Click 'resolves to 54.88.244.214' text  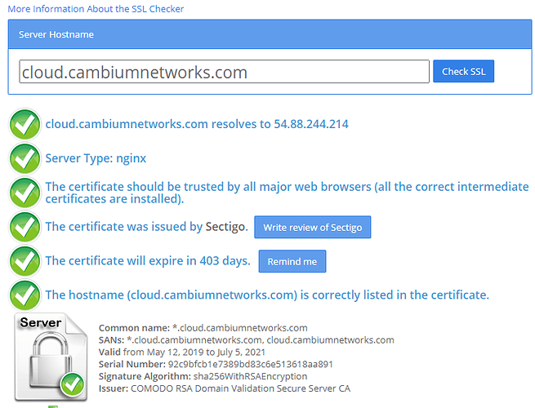pos(280,124)
